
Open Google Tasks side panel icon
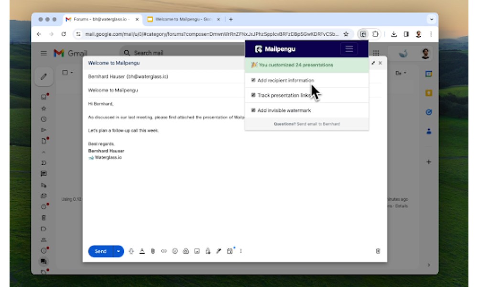point(429,112)
